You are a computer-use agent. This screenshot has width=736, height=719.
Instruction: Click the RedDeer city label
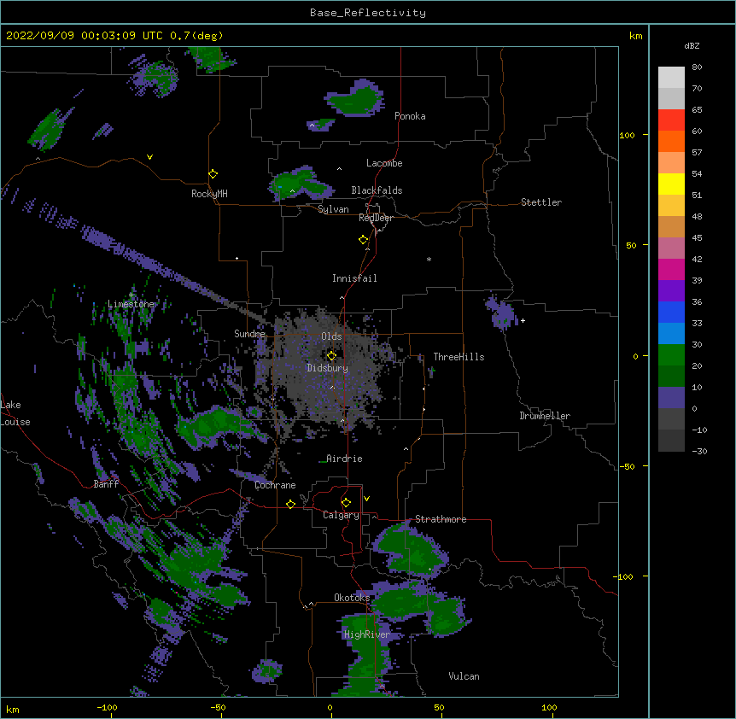pyautogui.click(x=376, y=218)
